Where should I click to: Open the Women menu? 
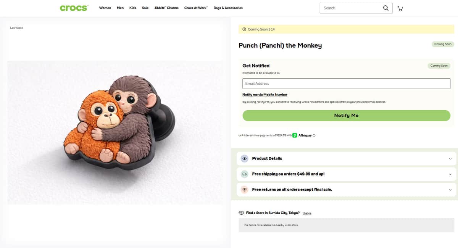tap(105, 8)
